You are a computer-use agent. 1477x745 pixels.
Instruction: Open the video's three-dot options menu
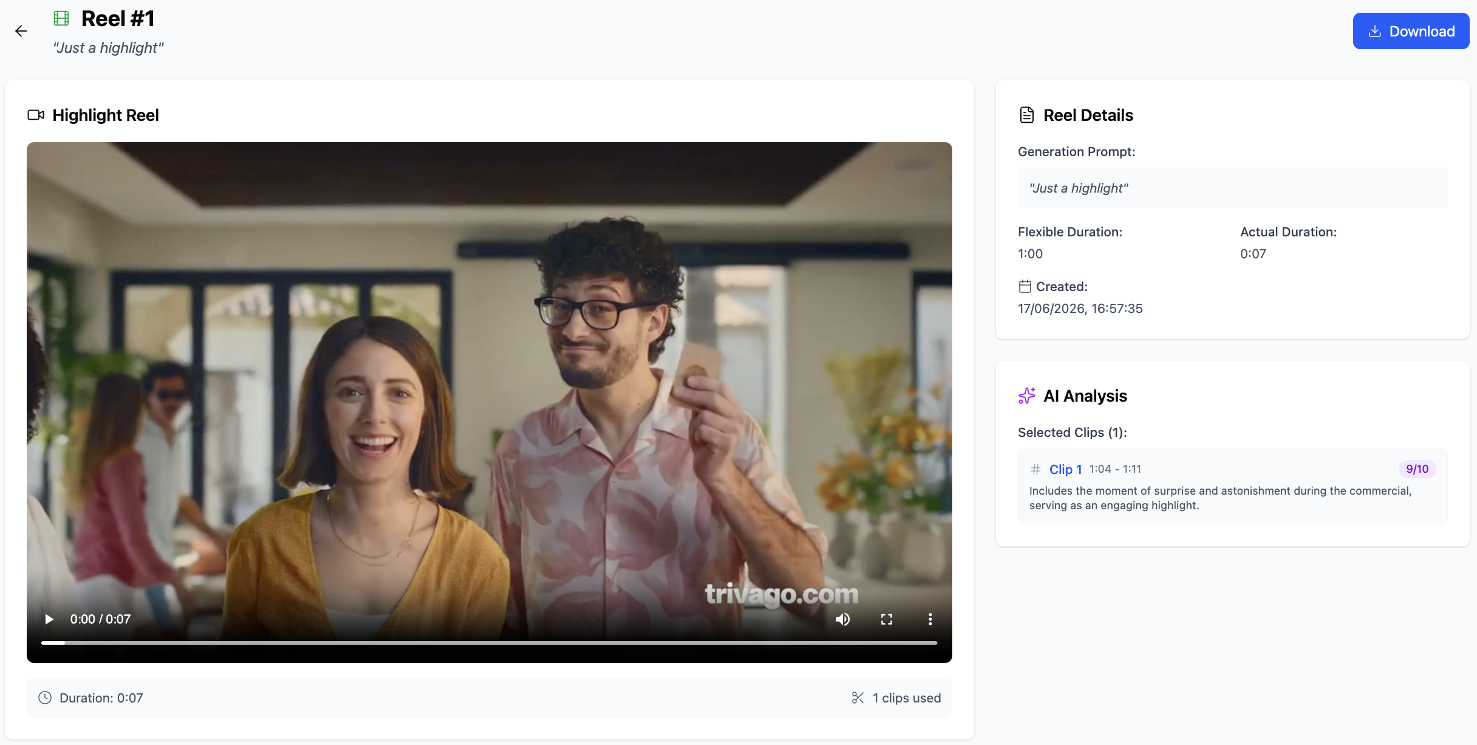[x=930, y=619]
